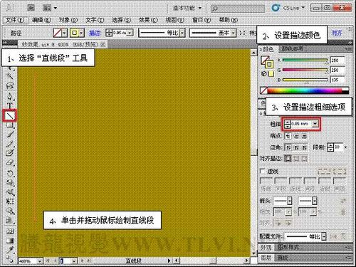Select the Rotate tool
The image size is (356, 267).
(x=10, y=173)
